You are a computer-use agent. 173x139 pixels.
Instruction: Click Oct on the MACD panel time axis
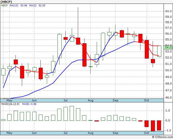147,133
